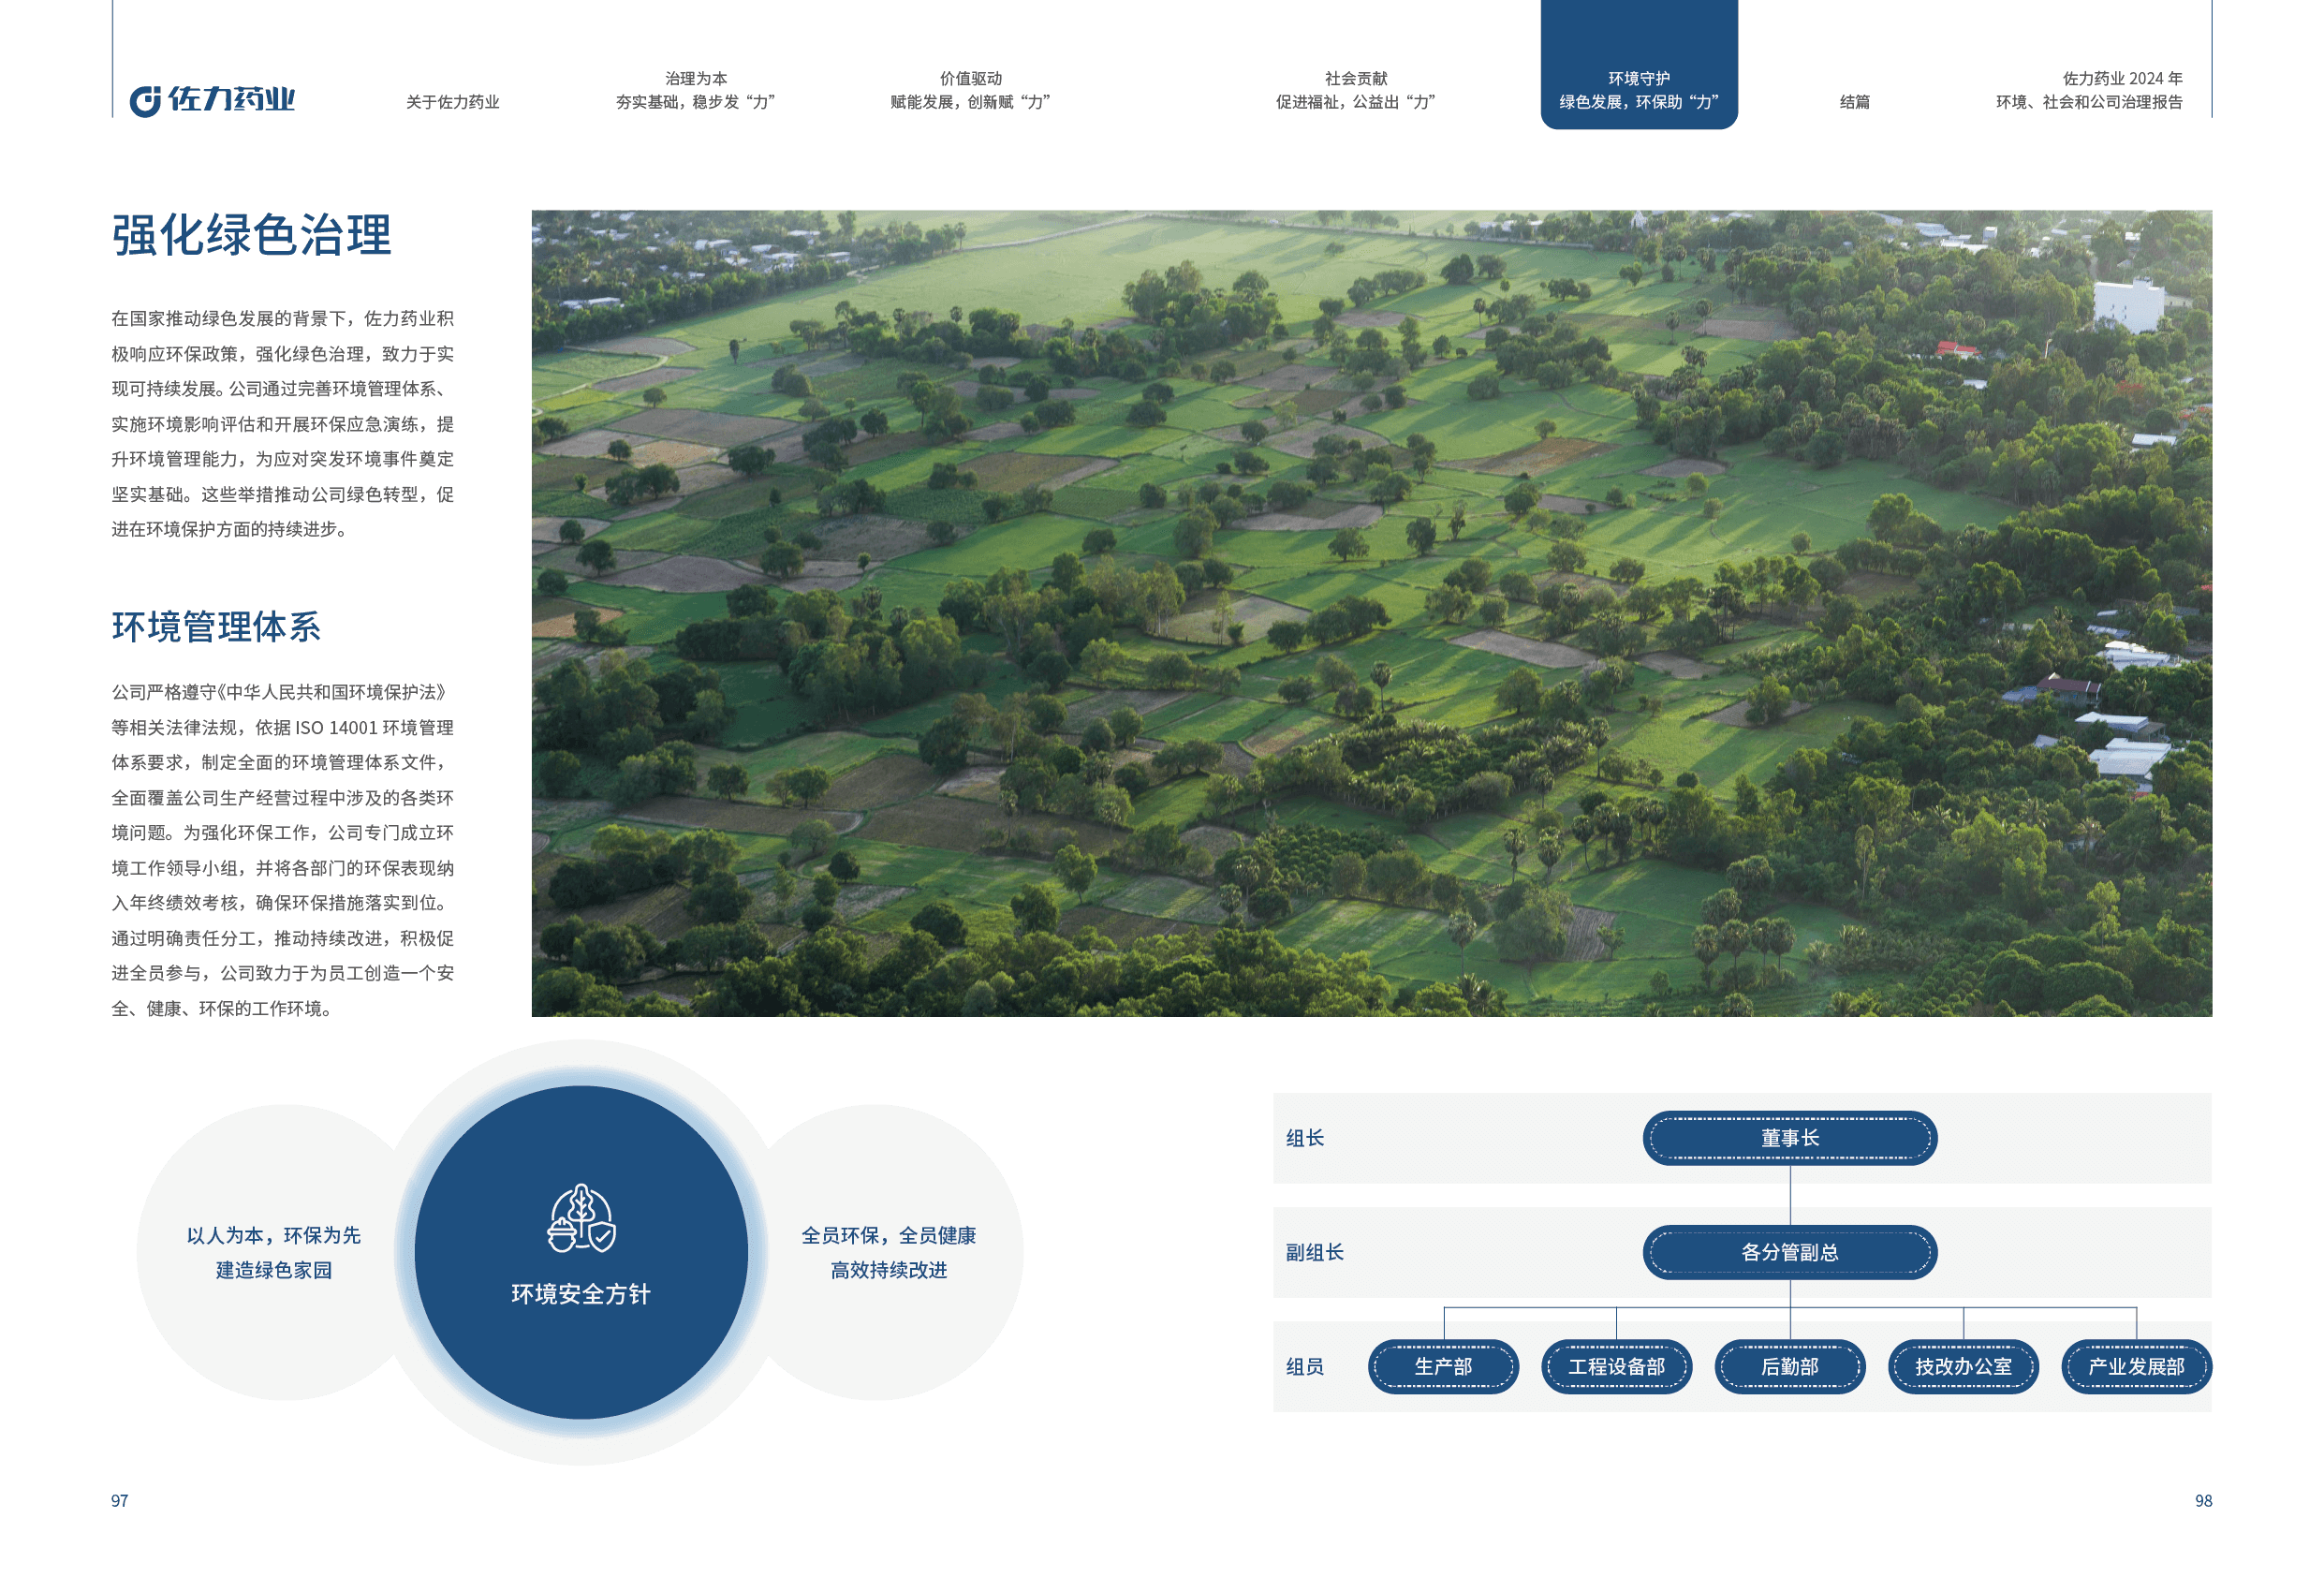Click the active 环境守护 tab
Screen dimensions: 2324x1577
(1638, 90)
